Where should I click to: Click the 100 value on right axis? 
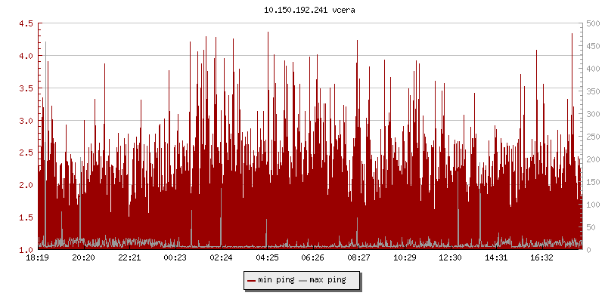[593, 204]
